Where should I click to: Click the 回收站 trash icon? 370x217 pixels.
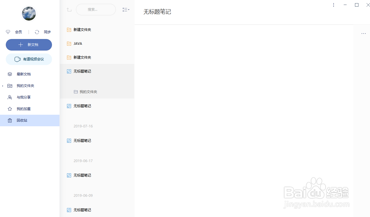click(10, 120)
